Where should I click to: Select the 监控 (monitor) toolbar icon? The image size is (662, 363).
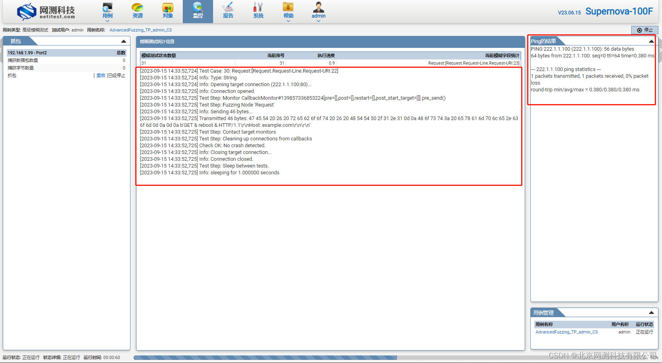click(198, 11)
